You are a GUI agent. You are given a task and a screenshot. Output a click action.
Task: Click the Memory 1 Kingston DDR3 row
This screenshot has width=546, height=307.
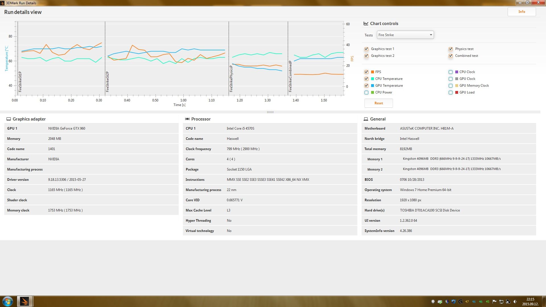click(x=449, y=159)
